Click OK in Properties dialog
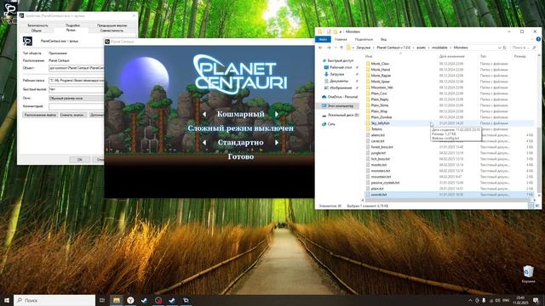The width and height of the screenshot is (545, 306). tap(79, 160)
